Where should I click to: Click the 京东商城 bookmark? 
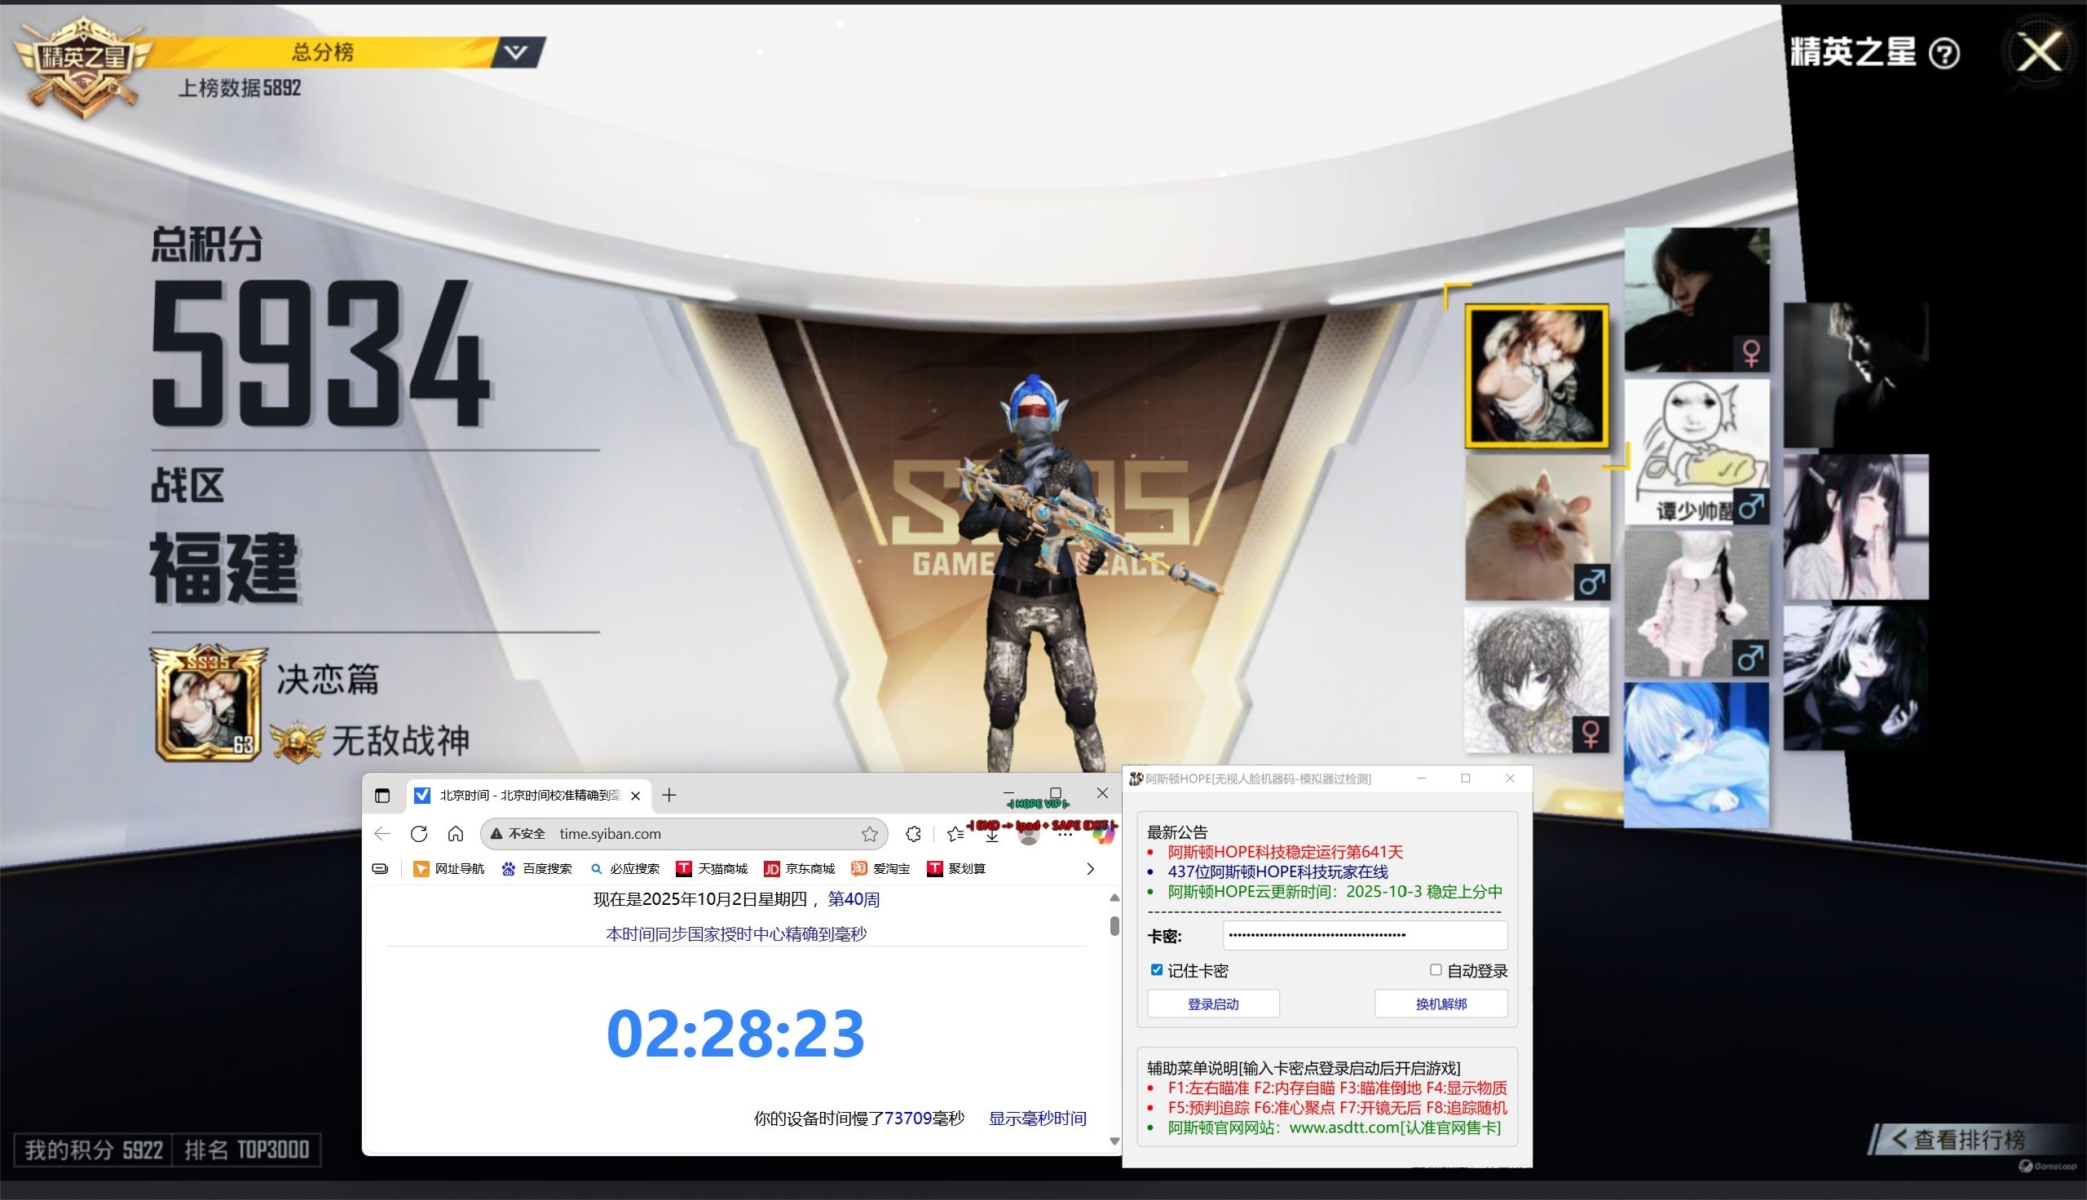(x=799, y=869)
